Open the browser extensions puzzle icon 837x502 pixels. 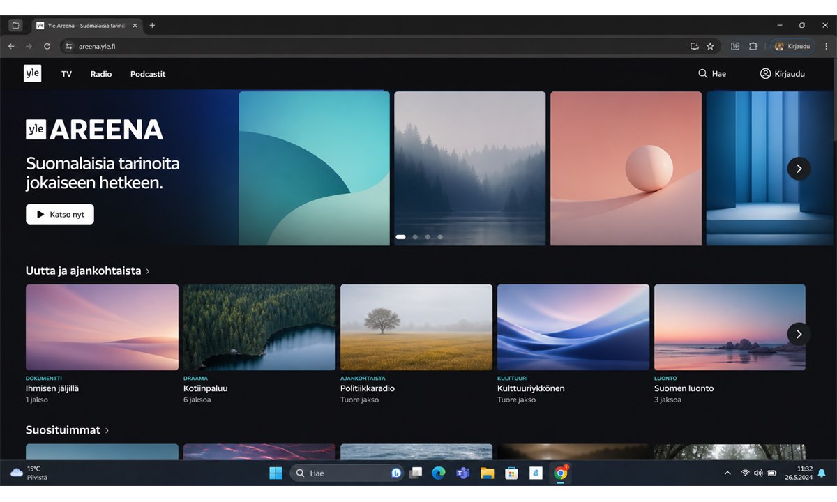coord(753,46)
